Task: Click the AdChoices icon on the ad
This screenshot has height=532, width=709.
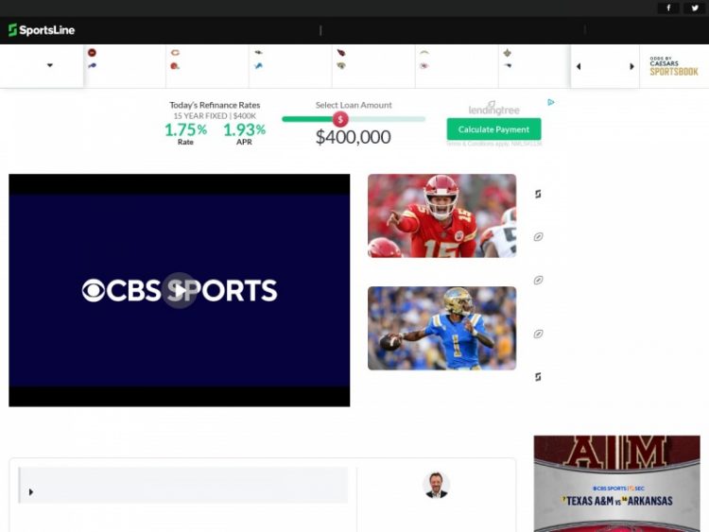Action: (x=551, y=102)
